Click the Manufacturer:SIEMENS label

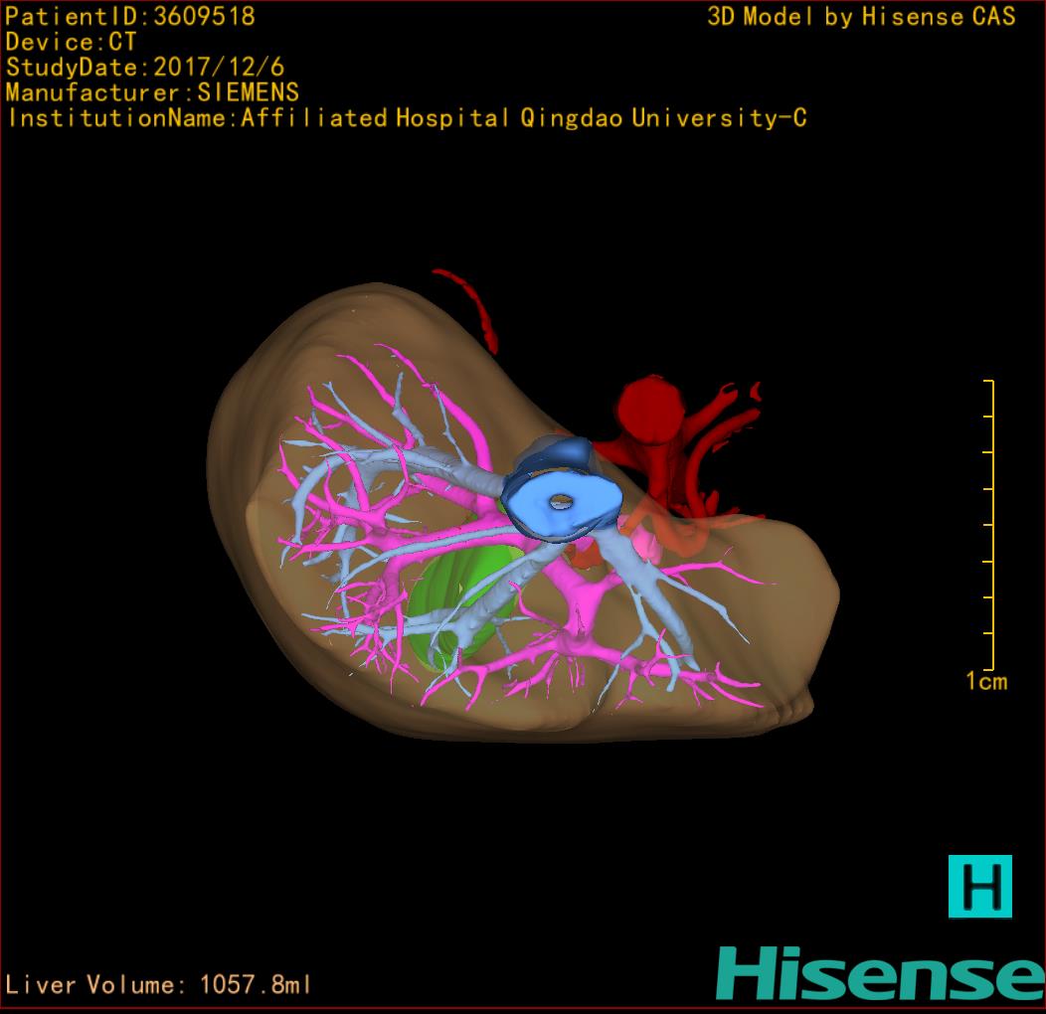152,92
